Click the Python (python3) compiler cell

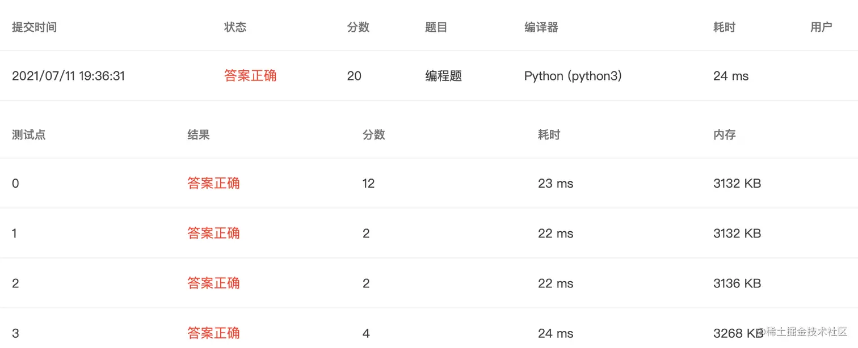[x=573, y=76]
